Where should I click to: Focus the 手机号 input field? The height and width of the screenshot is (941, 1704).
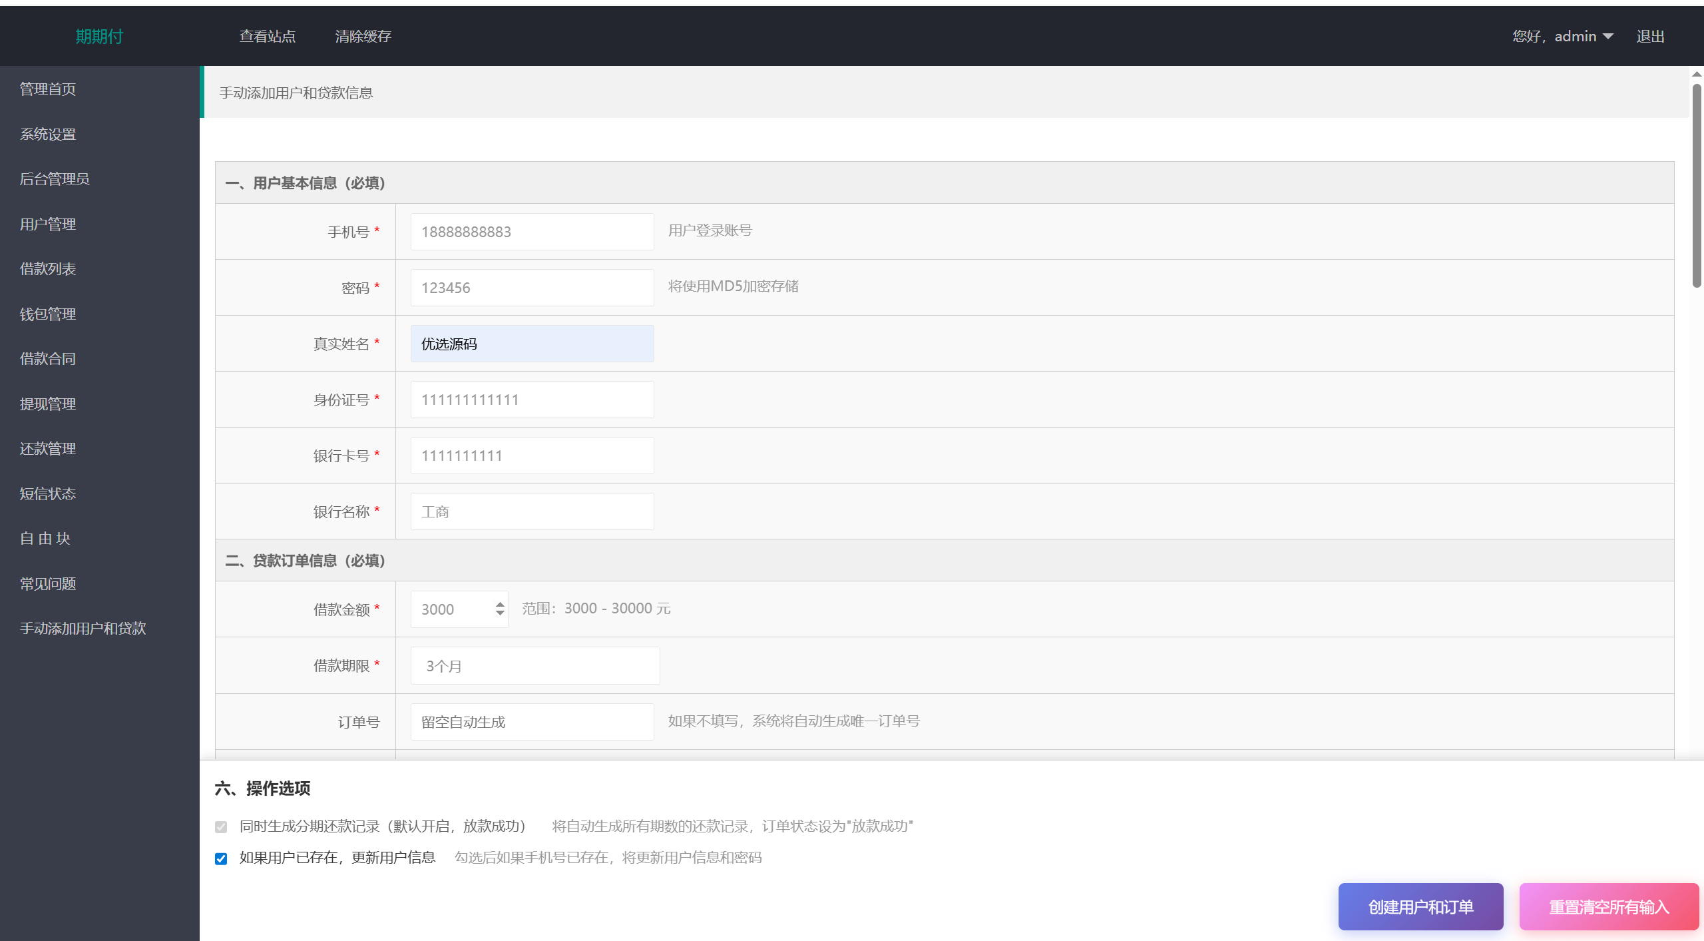coord(532,232)
